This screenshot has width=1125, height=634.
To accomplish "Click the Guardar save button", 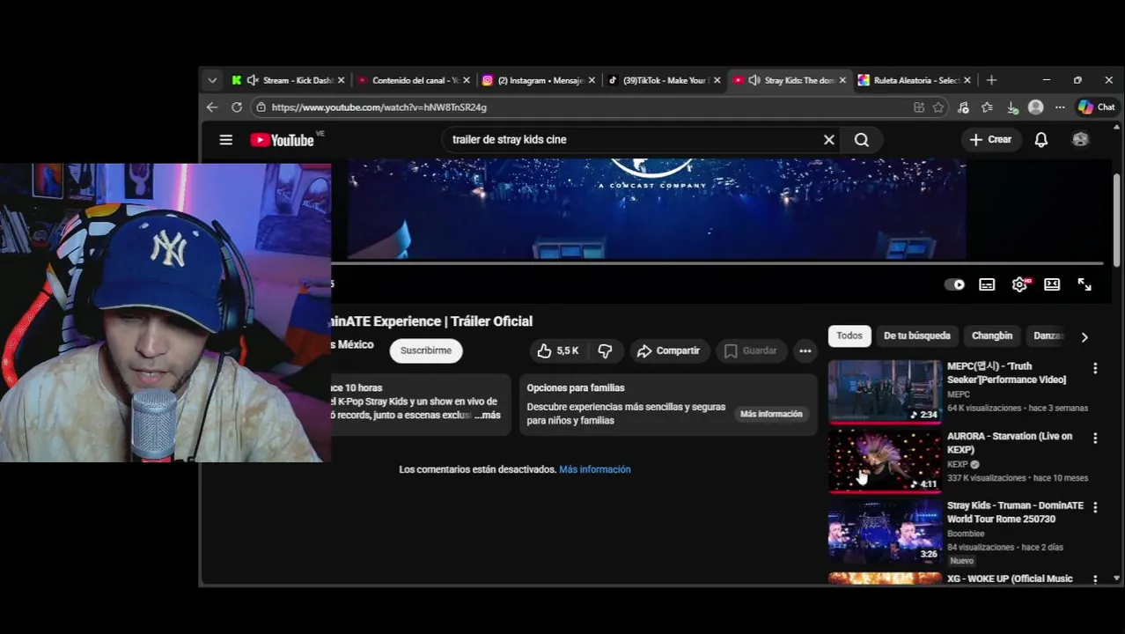I will coord(751,350).
